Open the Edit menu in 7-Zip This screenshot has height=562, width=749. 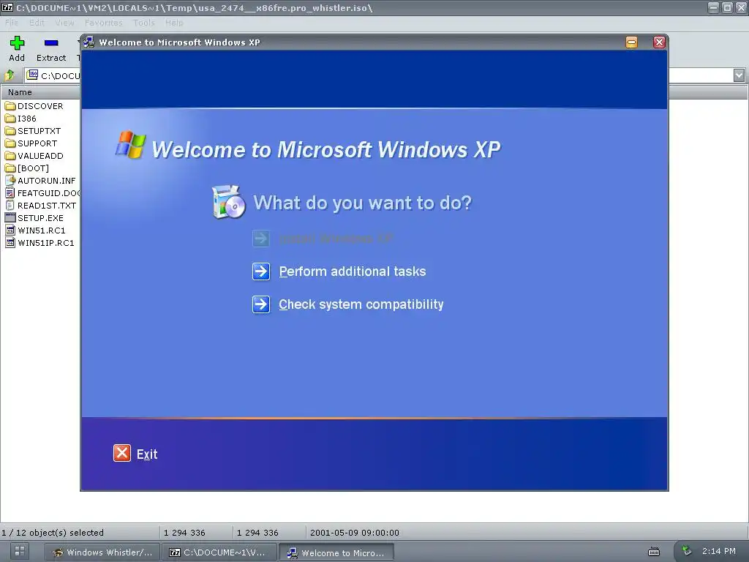37,23
